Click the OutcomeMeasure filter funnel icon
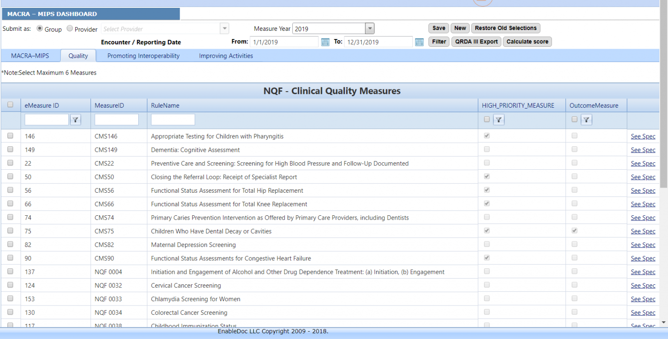The width and height of the screenshot is (668, 339). point(586,120)
